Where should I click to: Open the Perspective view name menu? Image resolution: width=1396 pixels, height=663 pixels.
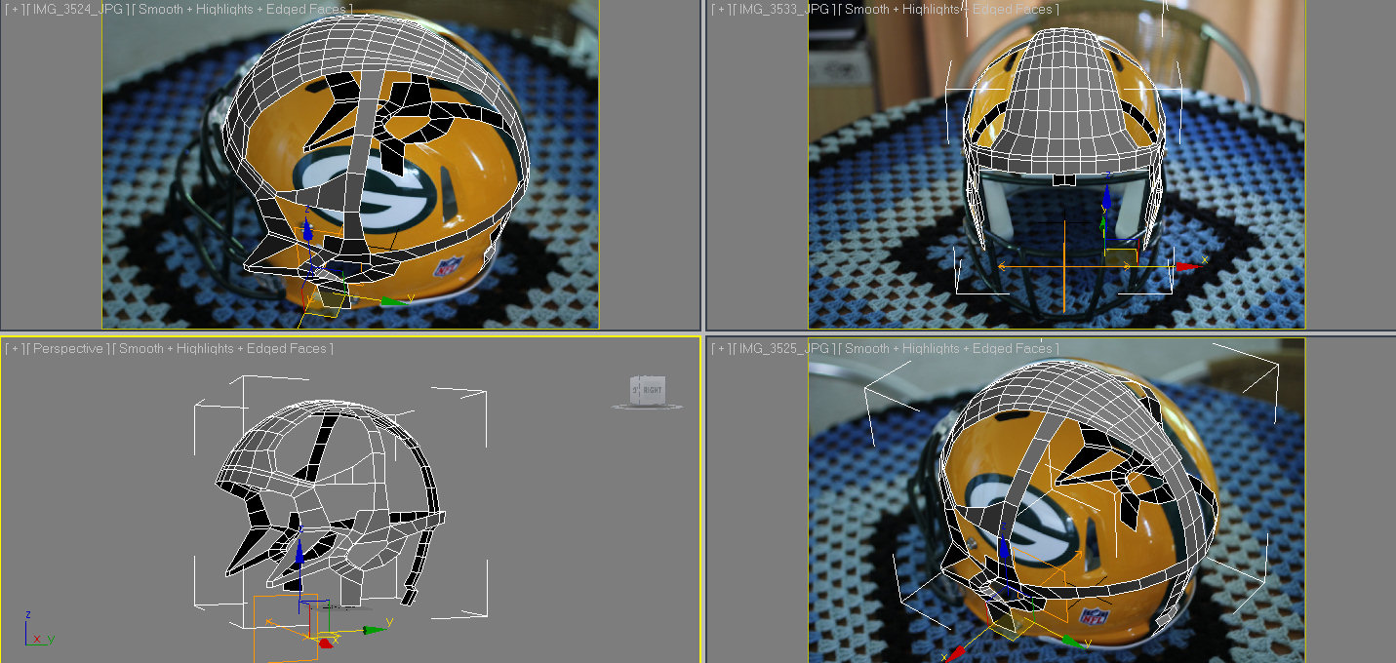coord(68,348)
